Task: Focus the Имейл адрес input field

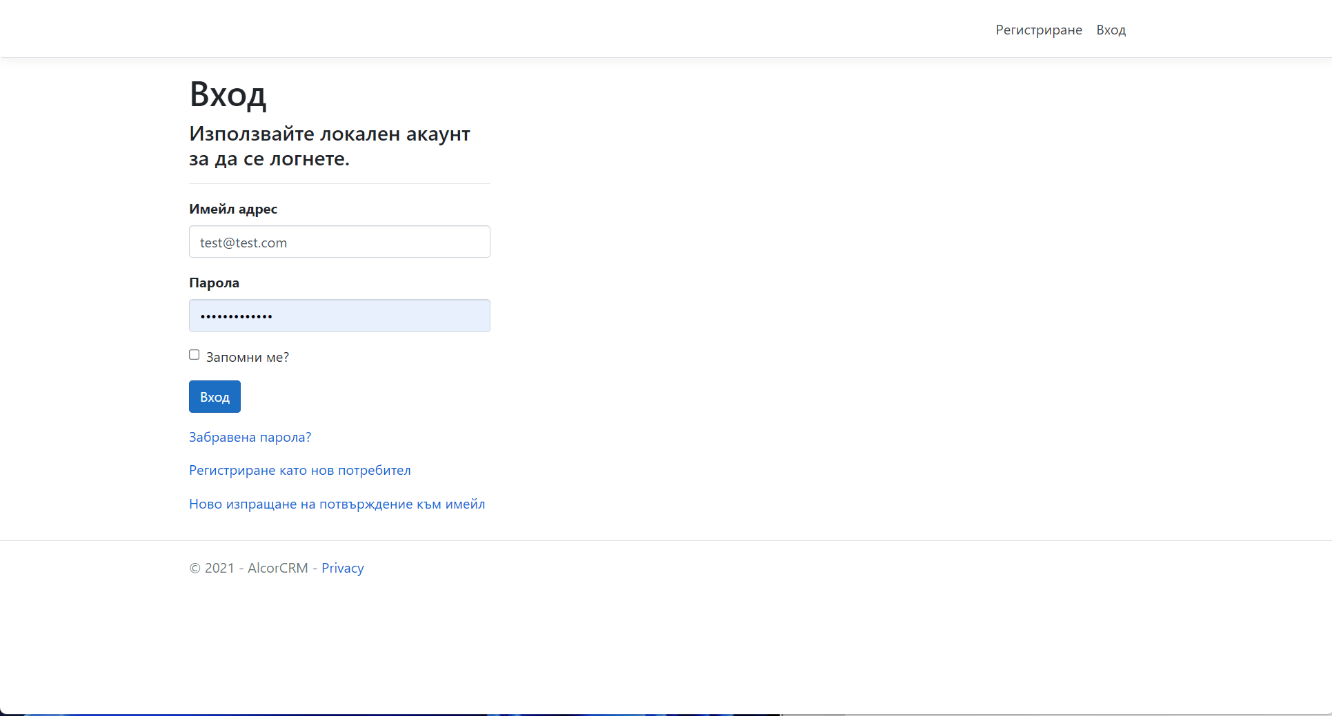Action: pos(339,242)
